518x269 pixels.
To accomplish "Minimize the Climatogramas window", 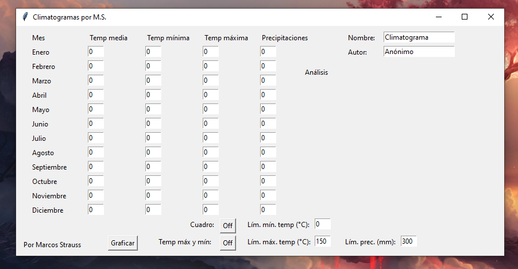I will tap(439, 17).
